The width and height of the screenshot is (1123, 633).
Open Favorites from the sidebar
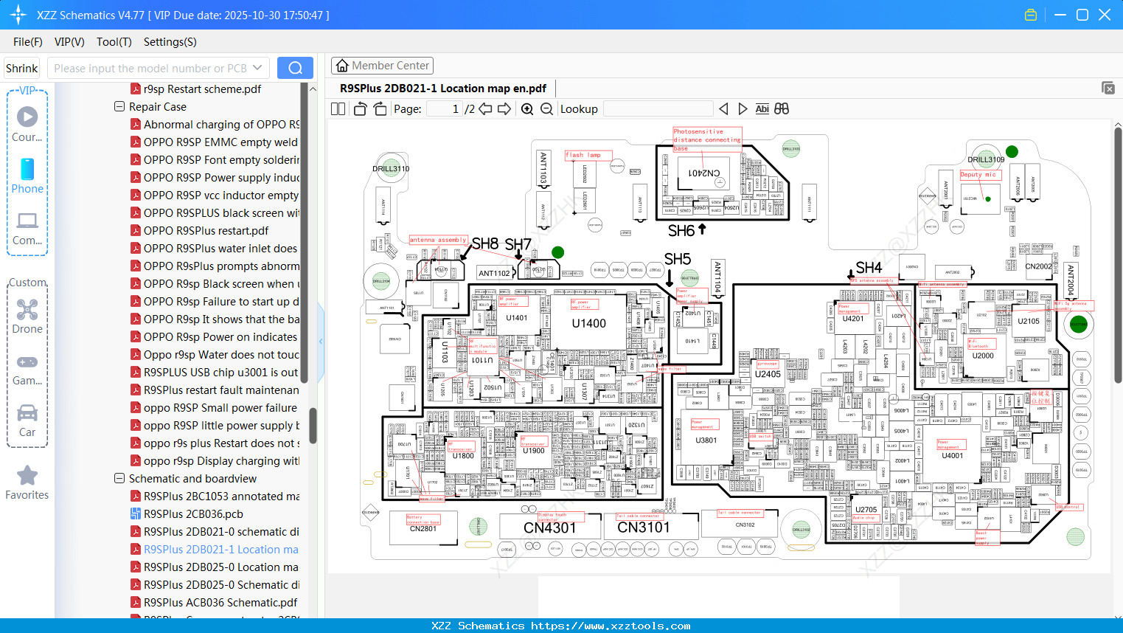[27, 481]
